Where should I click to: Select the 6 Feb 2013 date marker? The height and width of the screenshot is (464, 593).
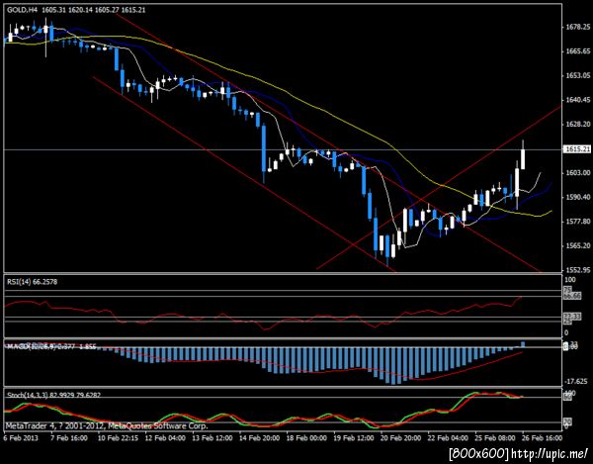[21, 438]
